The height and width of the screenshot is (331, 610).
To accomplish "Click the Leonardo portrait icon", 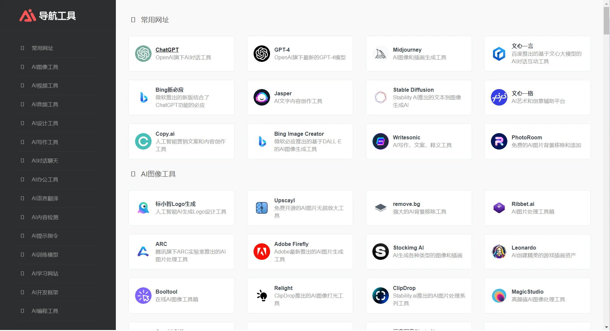I will click(499, 252).
